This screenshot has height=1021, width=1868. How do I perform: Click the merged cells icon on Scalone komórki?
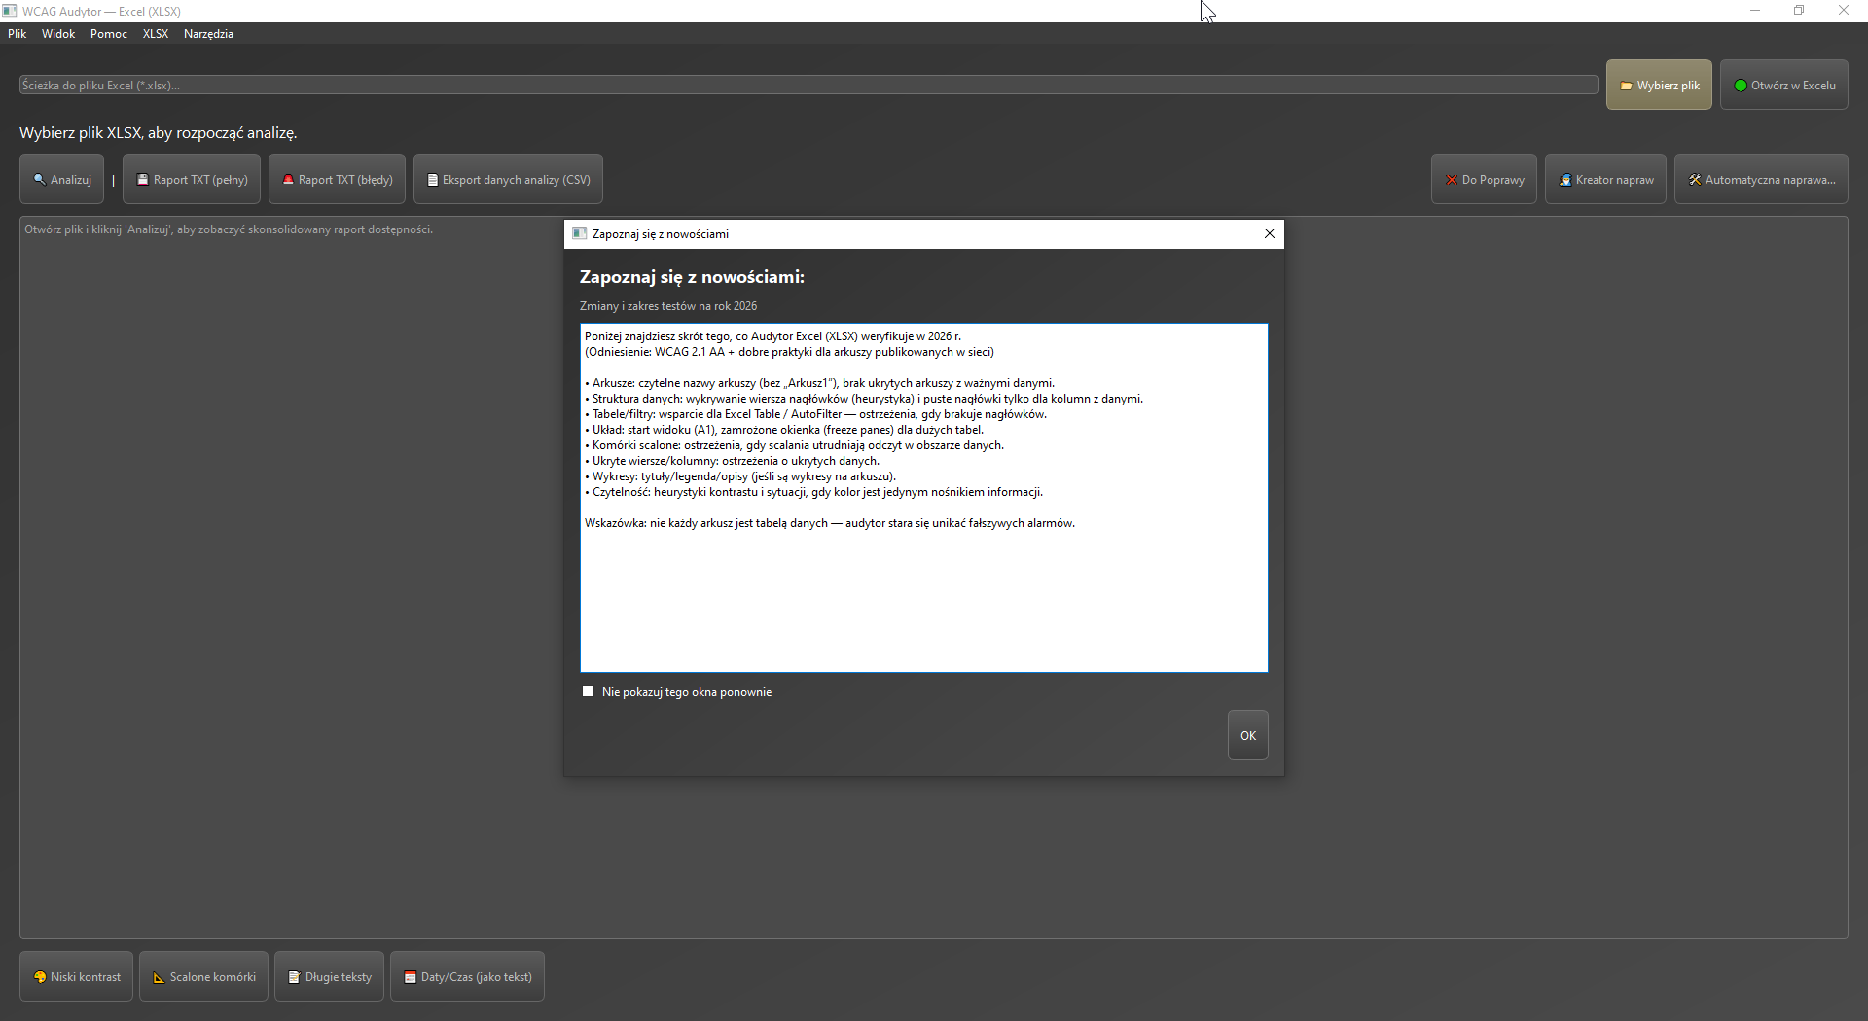click(x=159, y=977)
